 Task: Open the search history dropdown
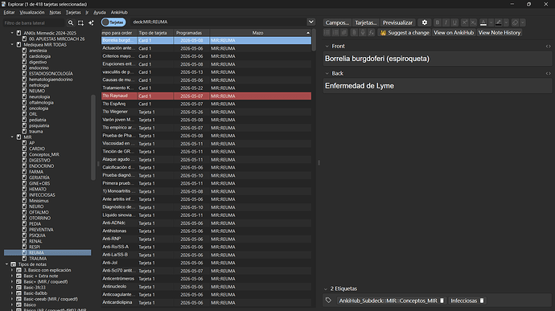[310, 22]
